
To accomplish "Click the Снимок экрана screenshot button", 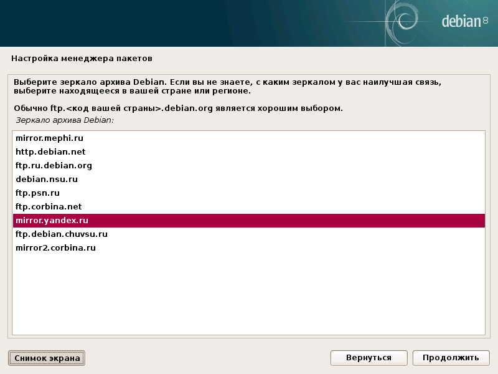I will pos(47,358).
